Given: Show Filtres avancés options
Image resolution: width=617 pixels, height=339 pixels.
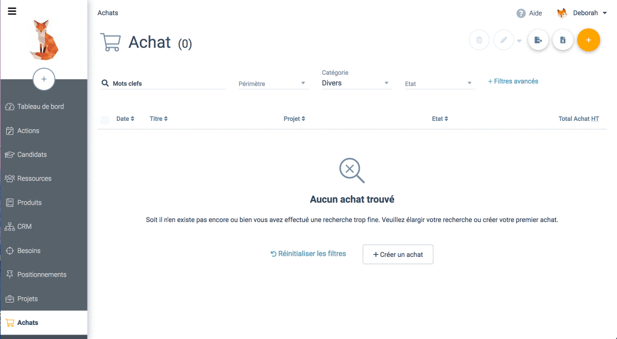Looking at the screenshot, I should tap(513, 82).
